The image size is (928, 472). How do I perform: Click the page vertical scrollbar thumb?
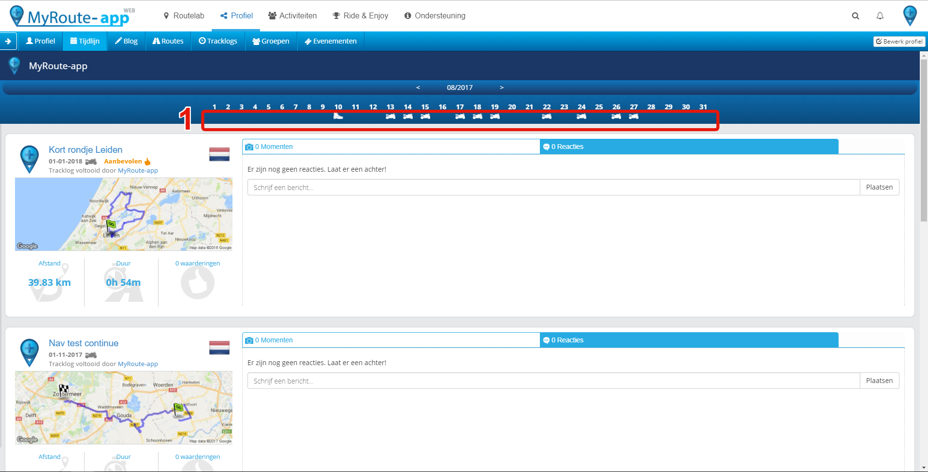tap(924, 140)
